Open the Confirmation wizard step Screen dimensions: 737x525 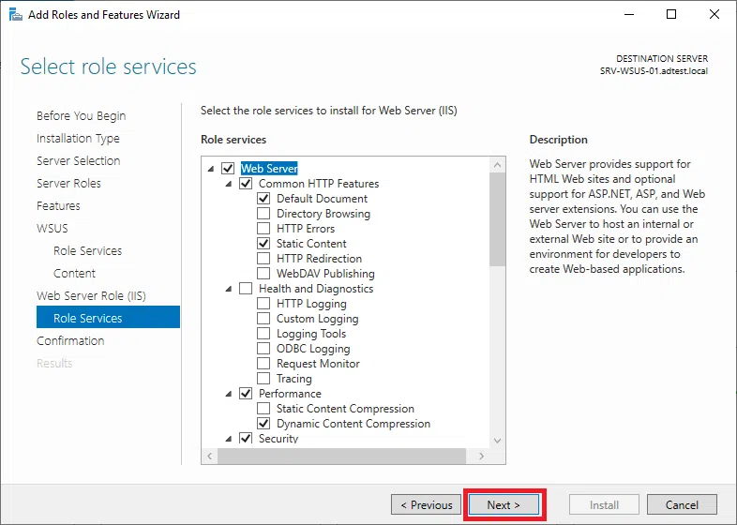point(70,341)
